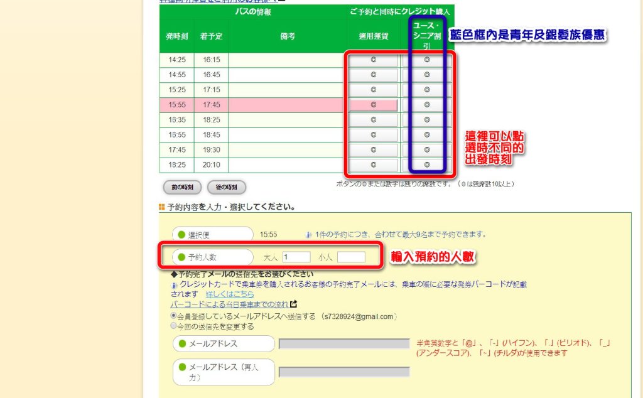The image size is (643, 398).
Task: Open the バーコードによる当日乗車までの流れ link
Action: pos(229,304)
